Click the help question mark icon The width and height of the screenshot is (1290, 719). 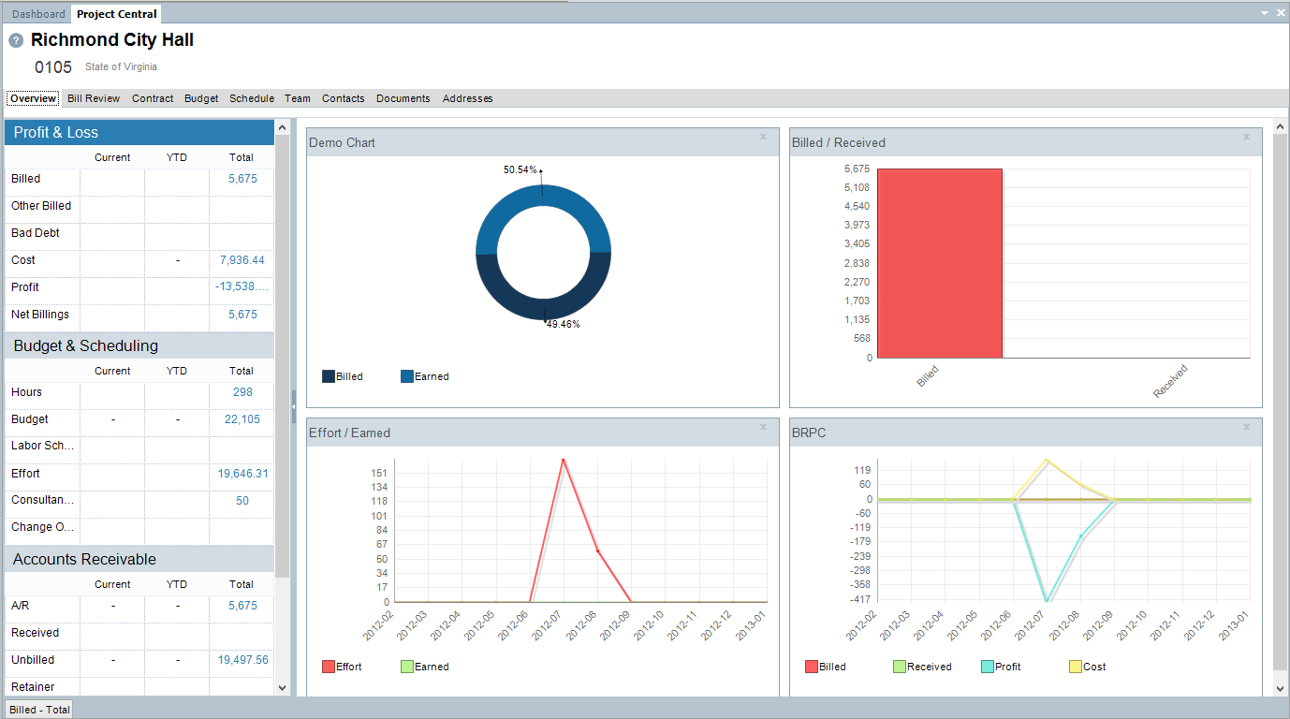tap(16, 40)
